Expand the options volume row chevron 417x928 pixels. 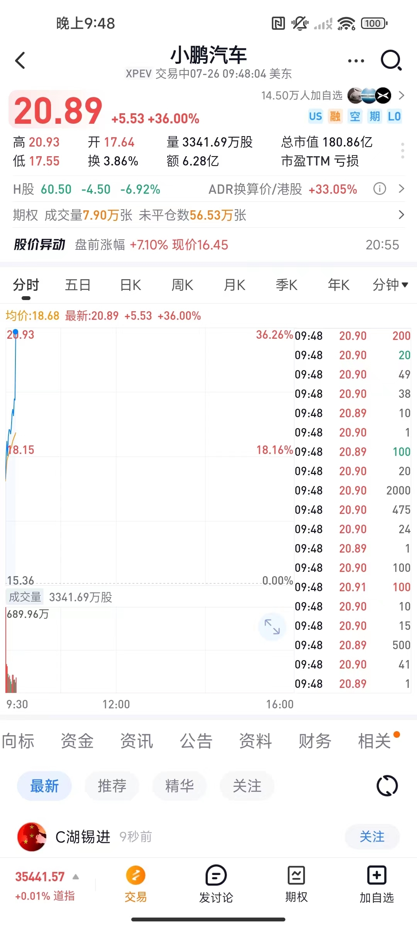pyautogui.click(x=401, y=215)
